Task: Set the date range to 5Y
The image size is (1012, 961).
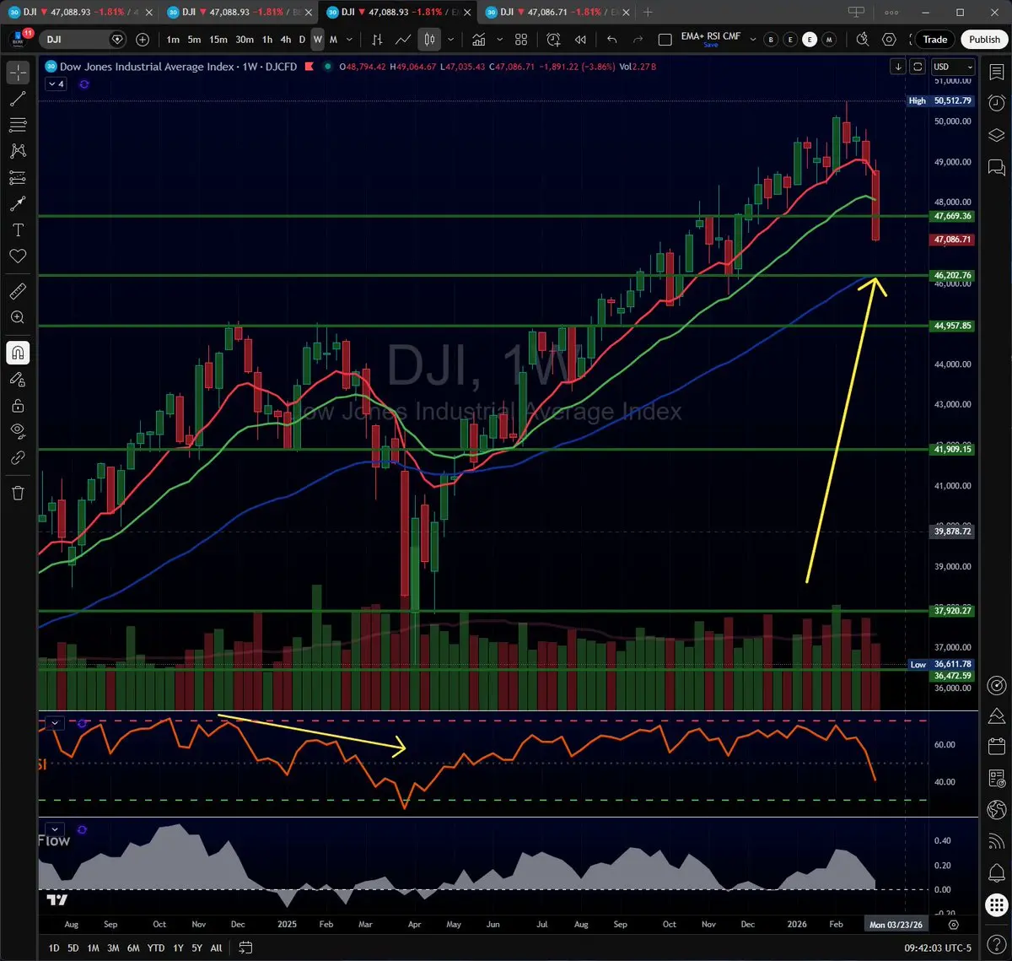Action: [196, 948]
